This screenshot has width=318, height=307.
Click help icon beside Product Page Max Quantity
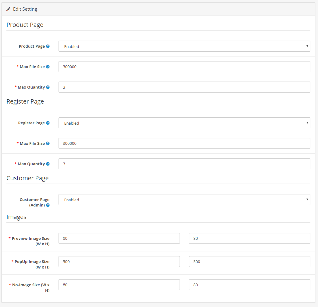point(48,87)
